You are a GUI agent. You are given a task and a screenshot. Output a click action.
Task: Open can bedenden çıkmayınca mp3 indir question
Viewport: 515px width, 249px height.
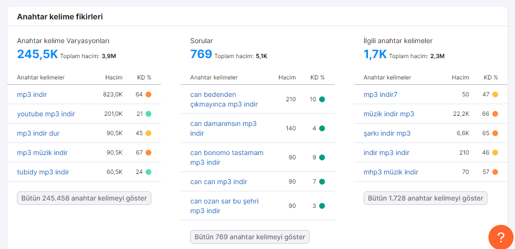(224, 99)
